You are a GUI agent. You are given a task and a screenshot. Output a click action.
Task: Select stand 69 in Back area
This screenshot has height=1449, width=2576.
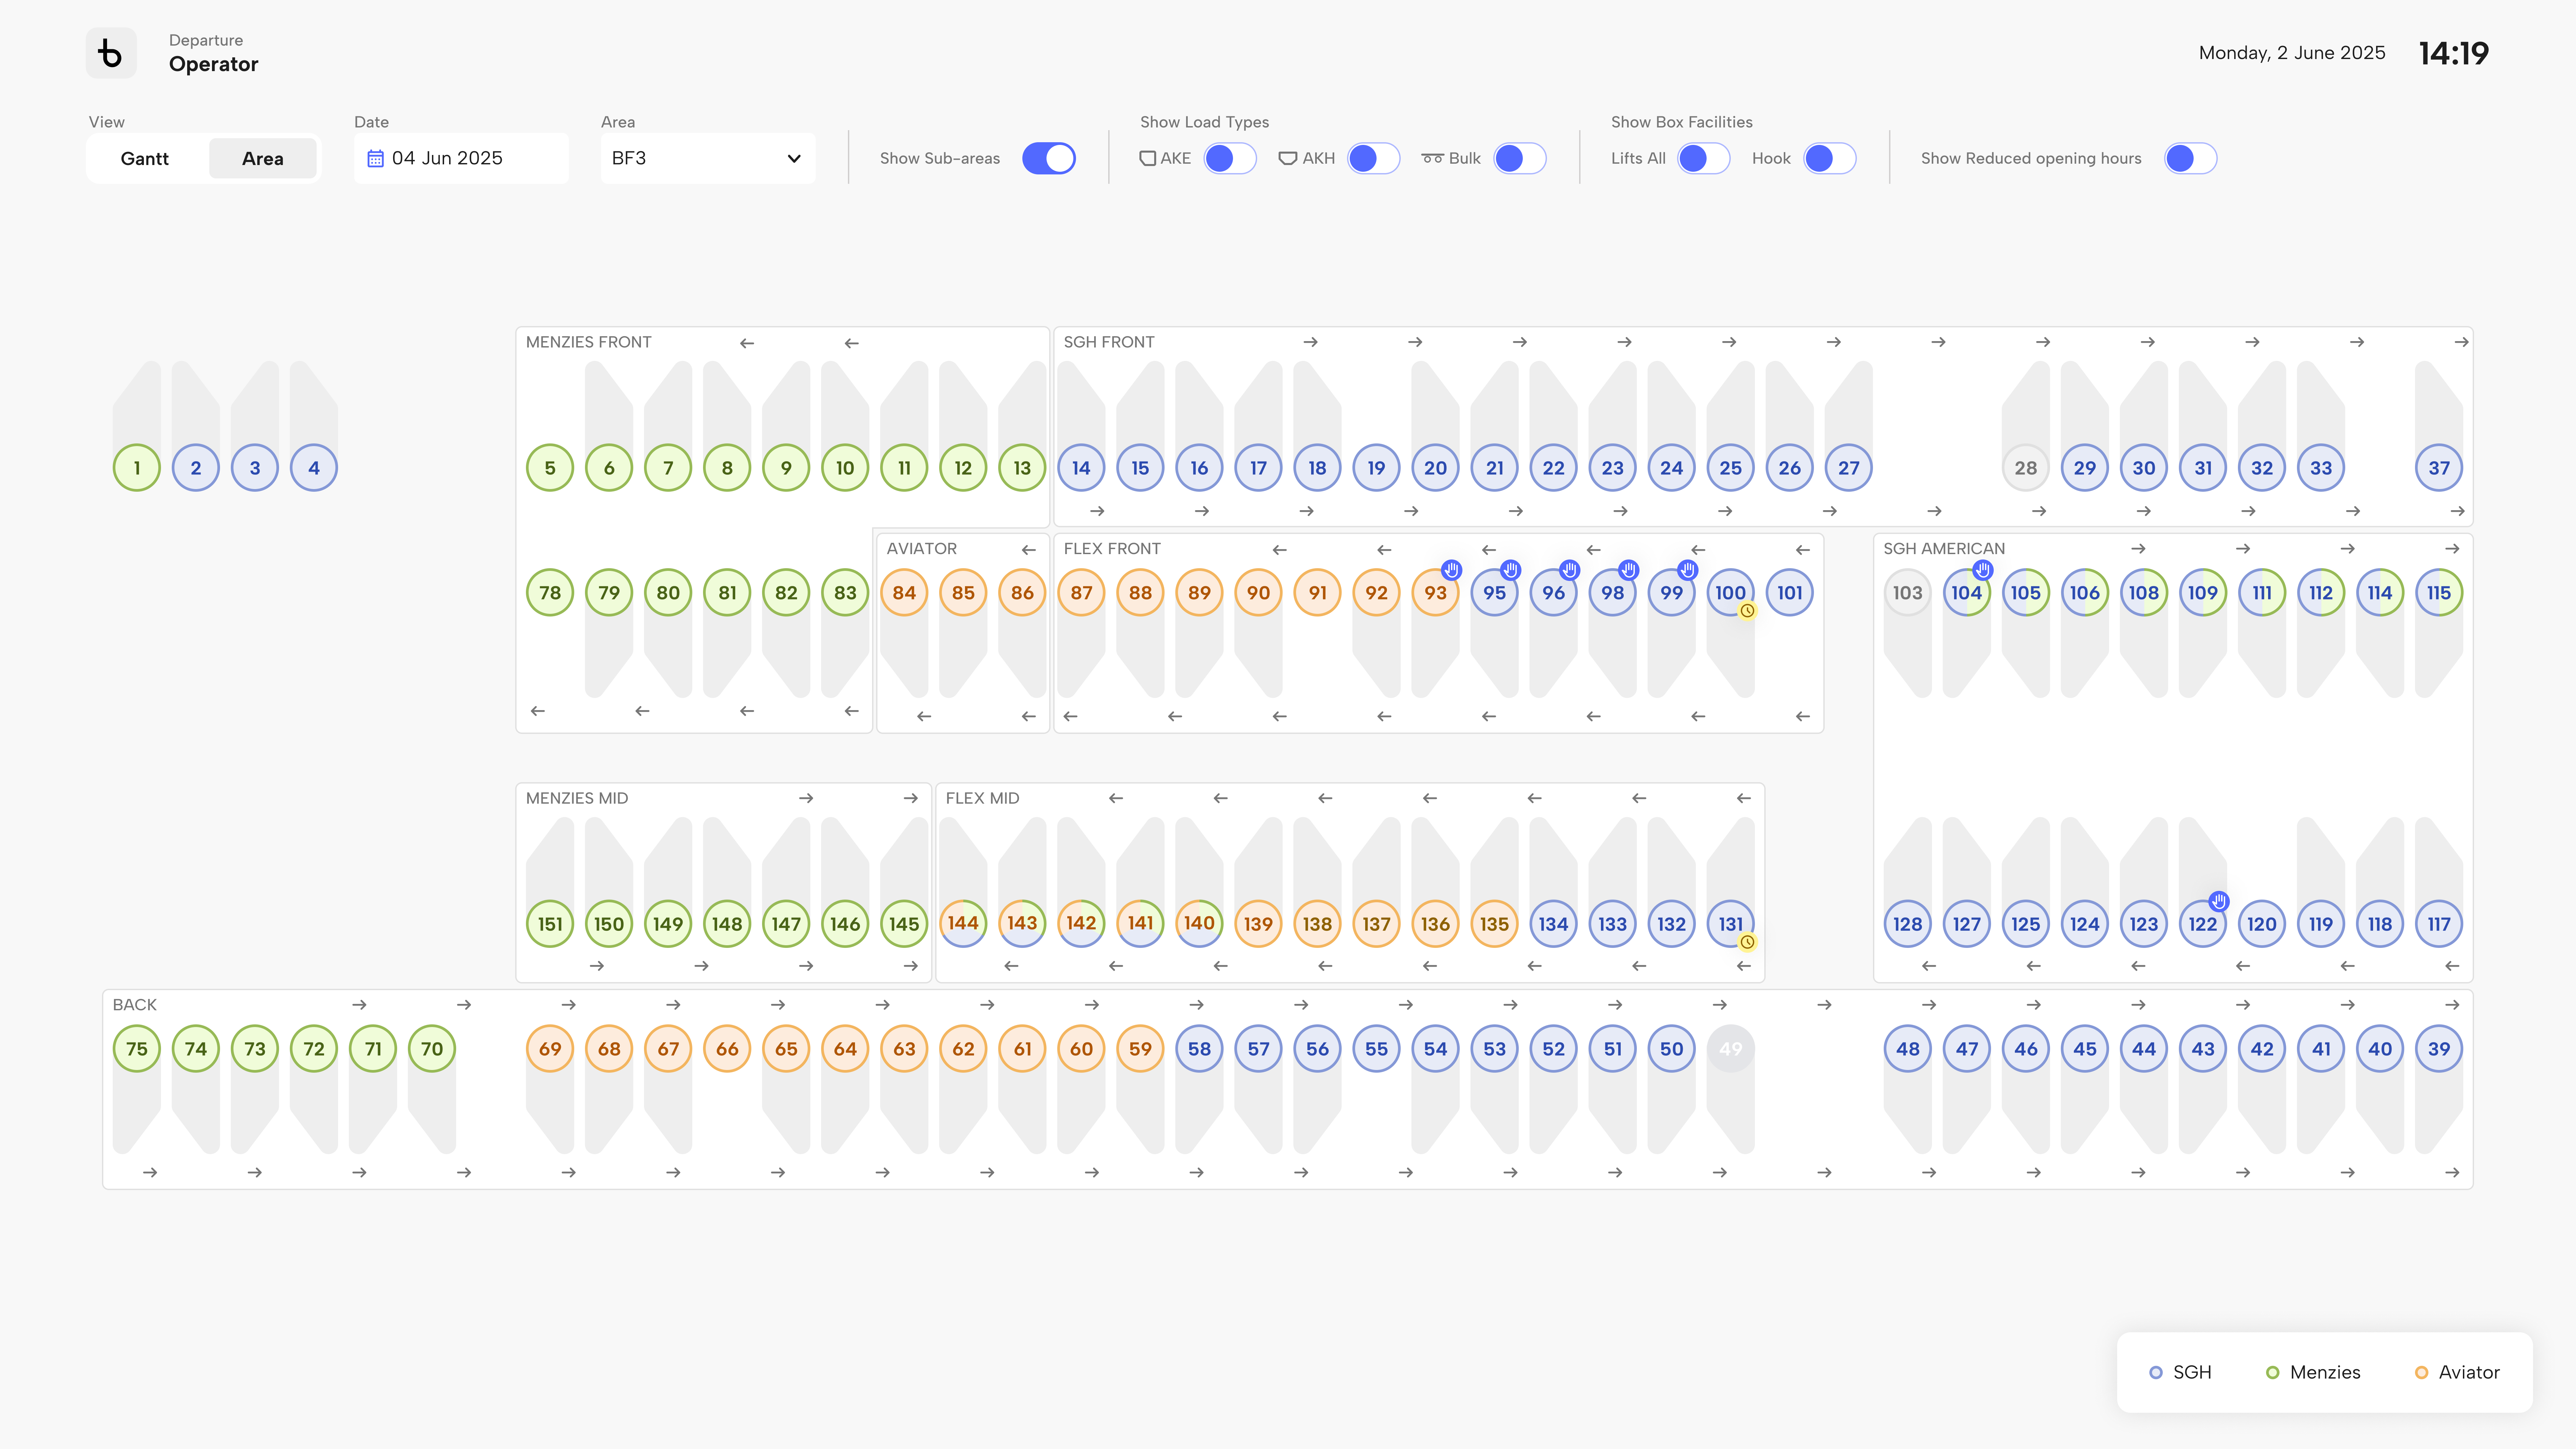point(550,1049)
